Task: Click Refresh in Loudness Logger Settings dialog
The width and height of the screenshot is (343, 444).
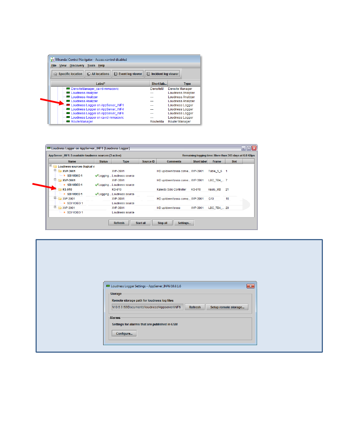Action: pos(195,307)
